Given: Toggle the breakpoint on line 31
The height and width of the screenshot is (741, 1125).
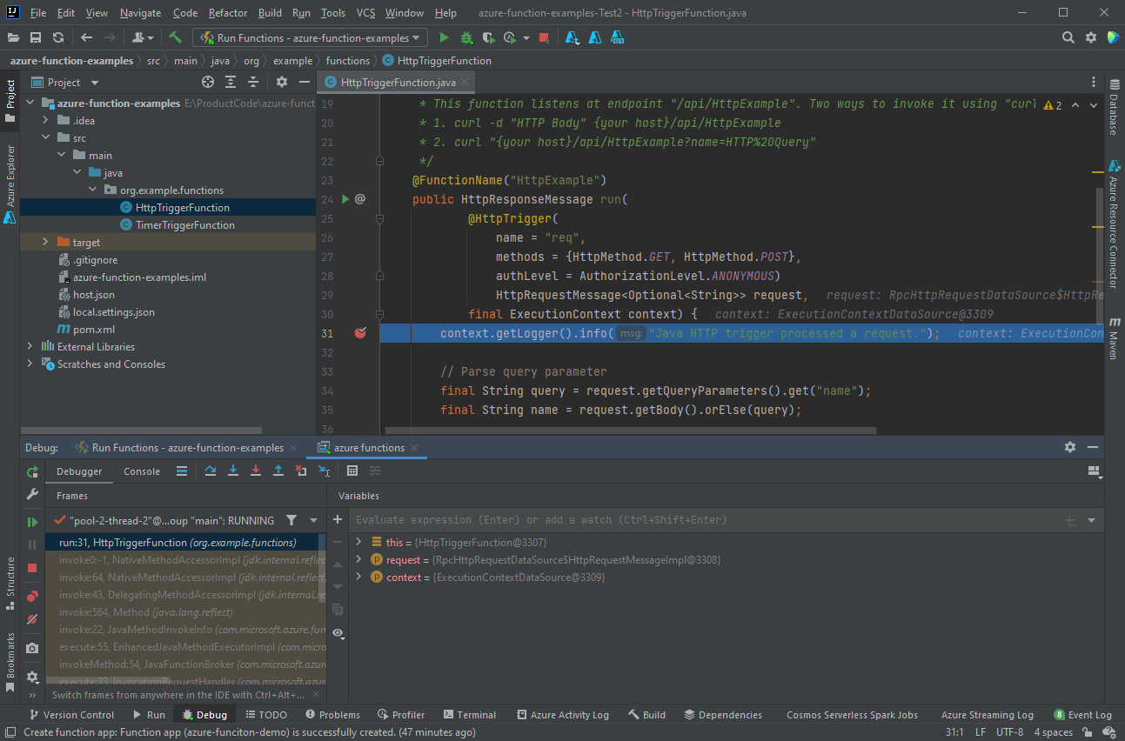Looking at the screenshot, I should [360, 333].
